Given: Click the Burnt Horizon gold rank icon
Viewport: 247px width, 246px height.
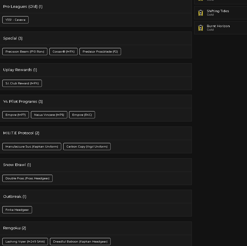Looking at the screenshot, I should click(200, 28).
